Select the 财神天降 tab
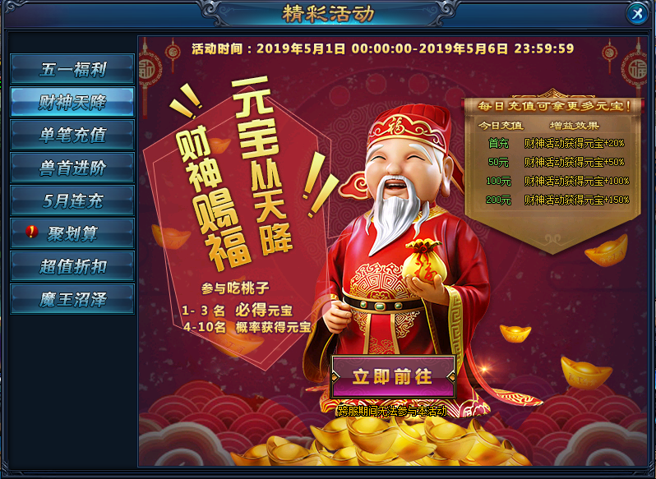The height and width of the screenshot is (479, 656). coord(72,102)
